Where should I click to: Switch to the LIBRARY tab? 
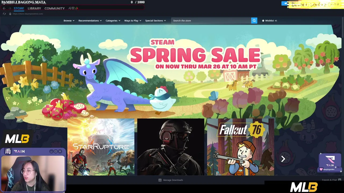click(34, 8)
